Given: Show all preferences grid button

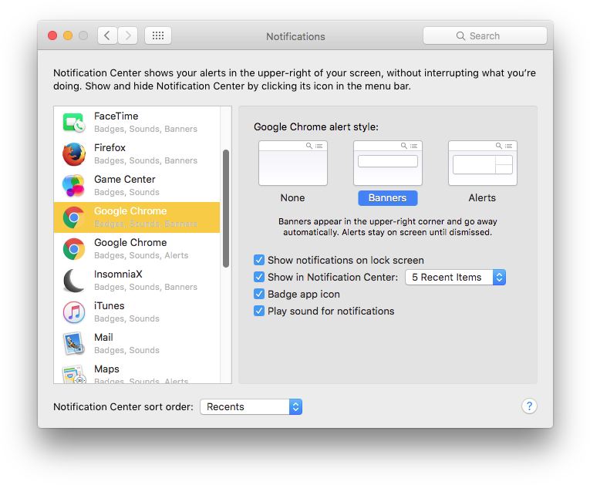Looking at the screenshot, I should tap(158, 35).
